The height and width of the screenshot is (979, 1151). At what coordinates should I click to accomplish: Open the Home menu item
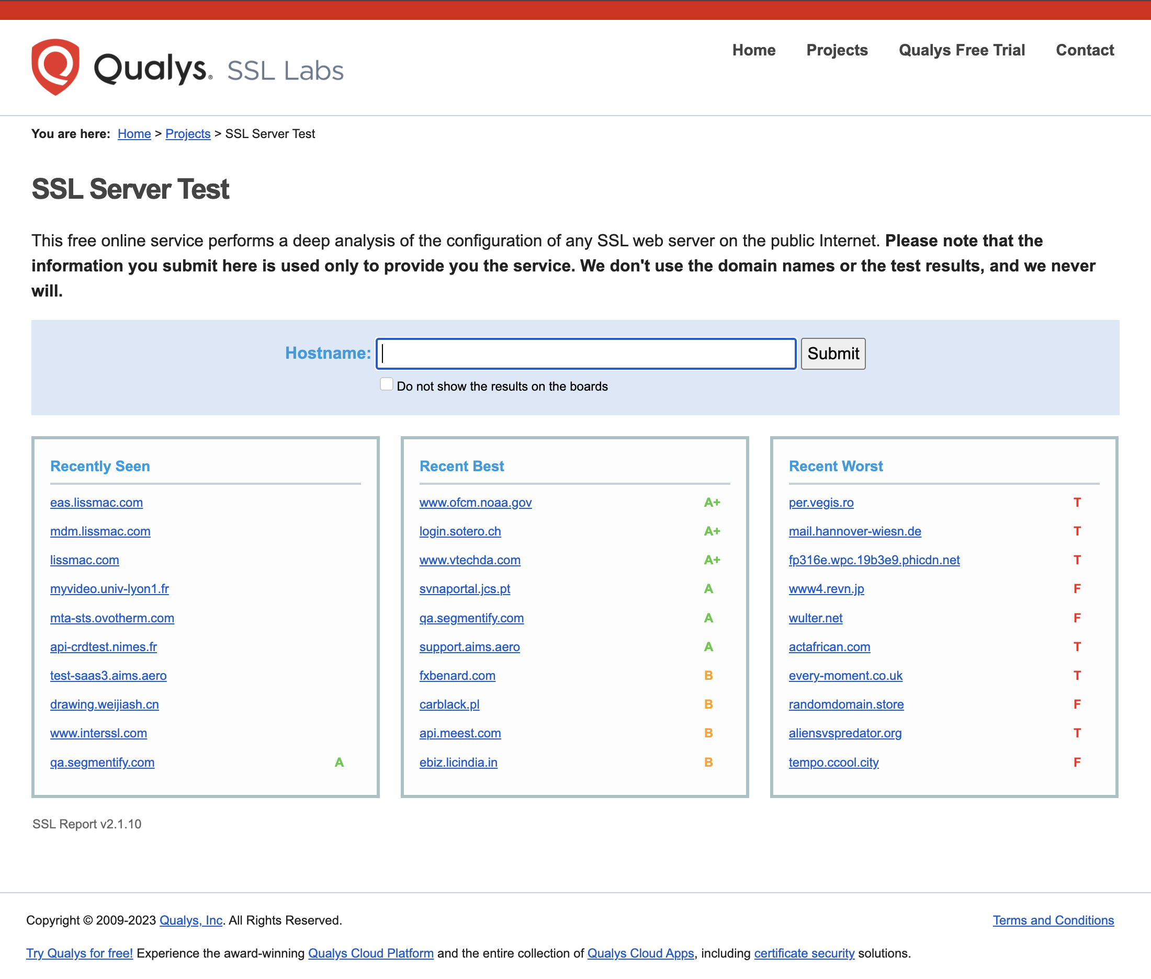[754, 51]
